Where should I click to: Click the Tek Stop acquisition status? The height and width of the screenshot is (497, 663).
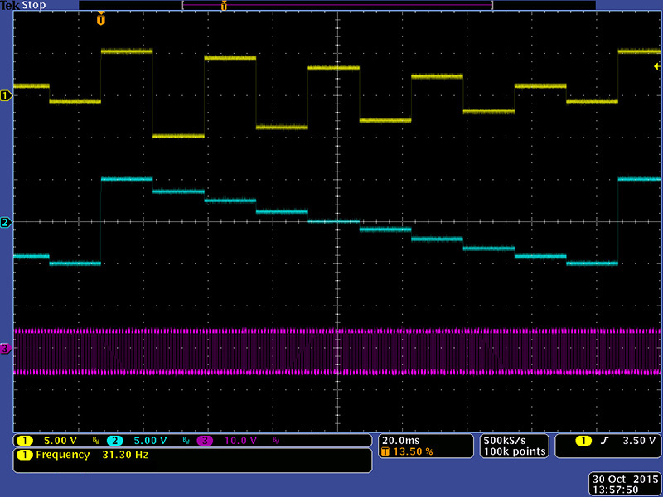pos(23,5)
